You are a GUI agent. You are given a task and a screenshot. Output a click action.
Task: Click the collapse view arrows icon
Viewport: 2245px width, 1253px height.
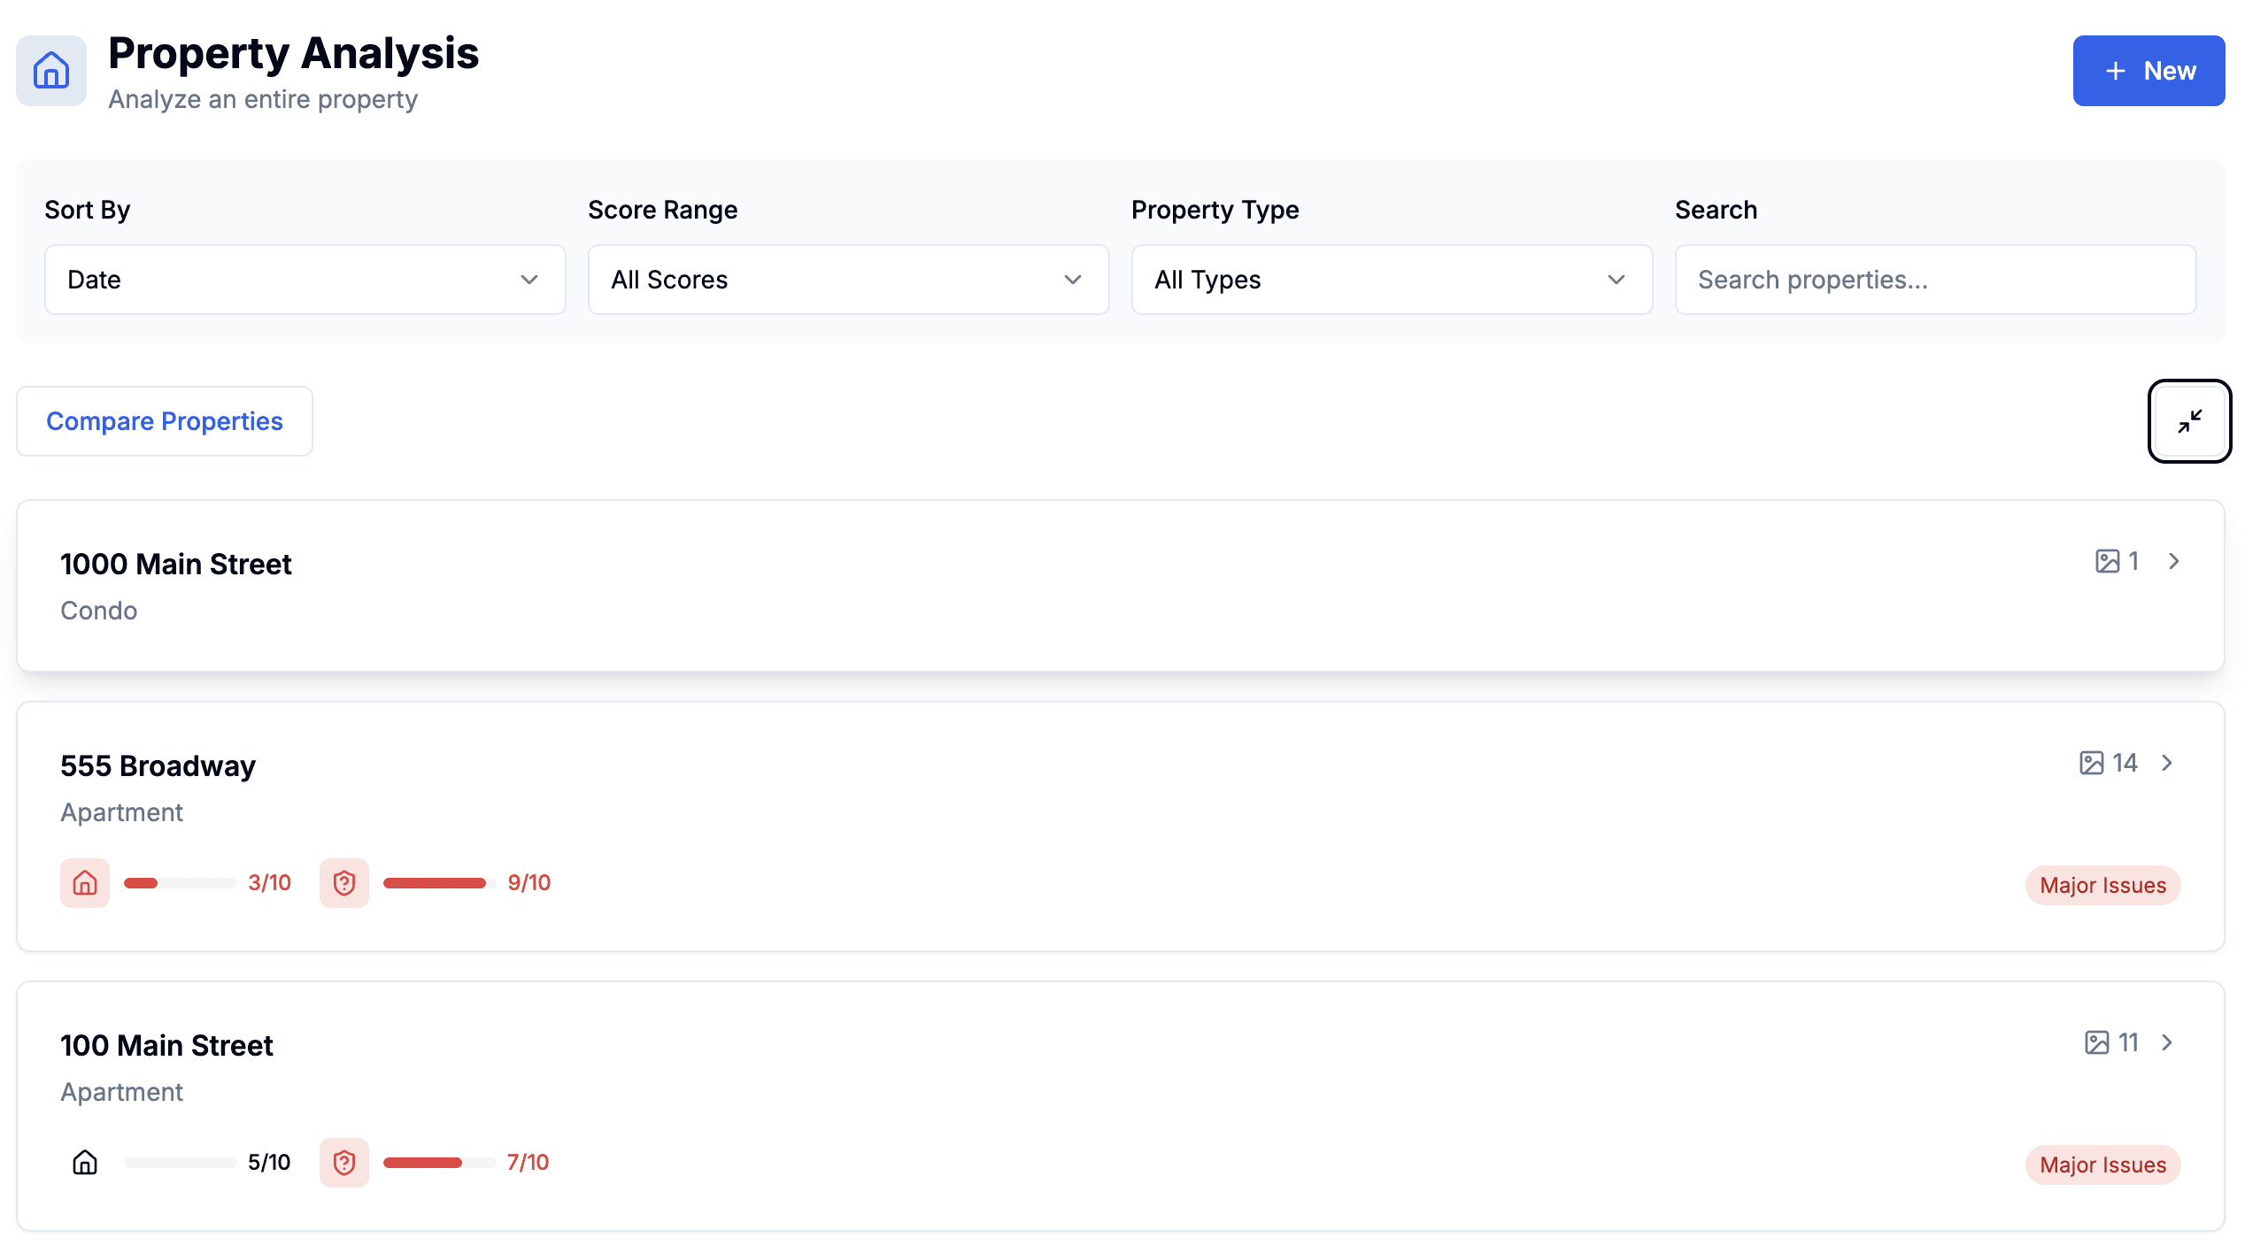[2189, 421]
